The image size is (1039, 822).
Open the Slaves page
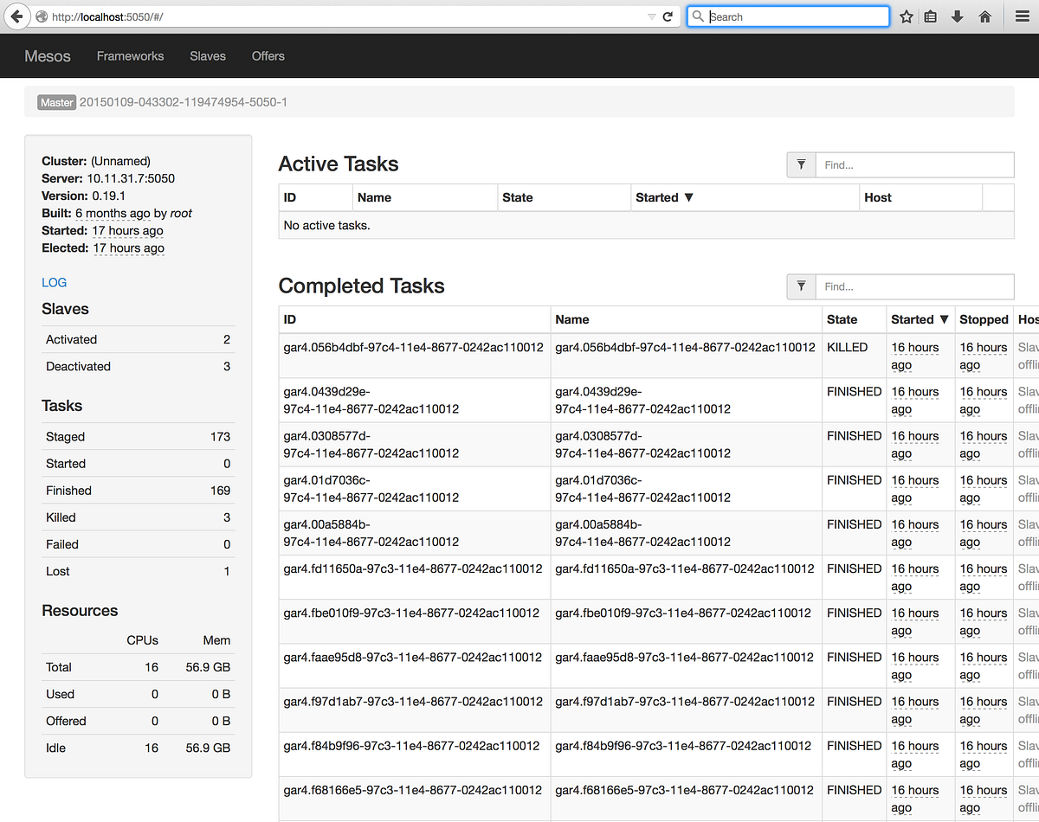[208, 55]
